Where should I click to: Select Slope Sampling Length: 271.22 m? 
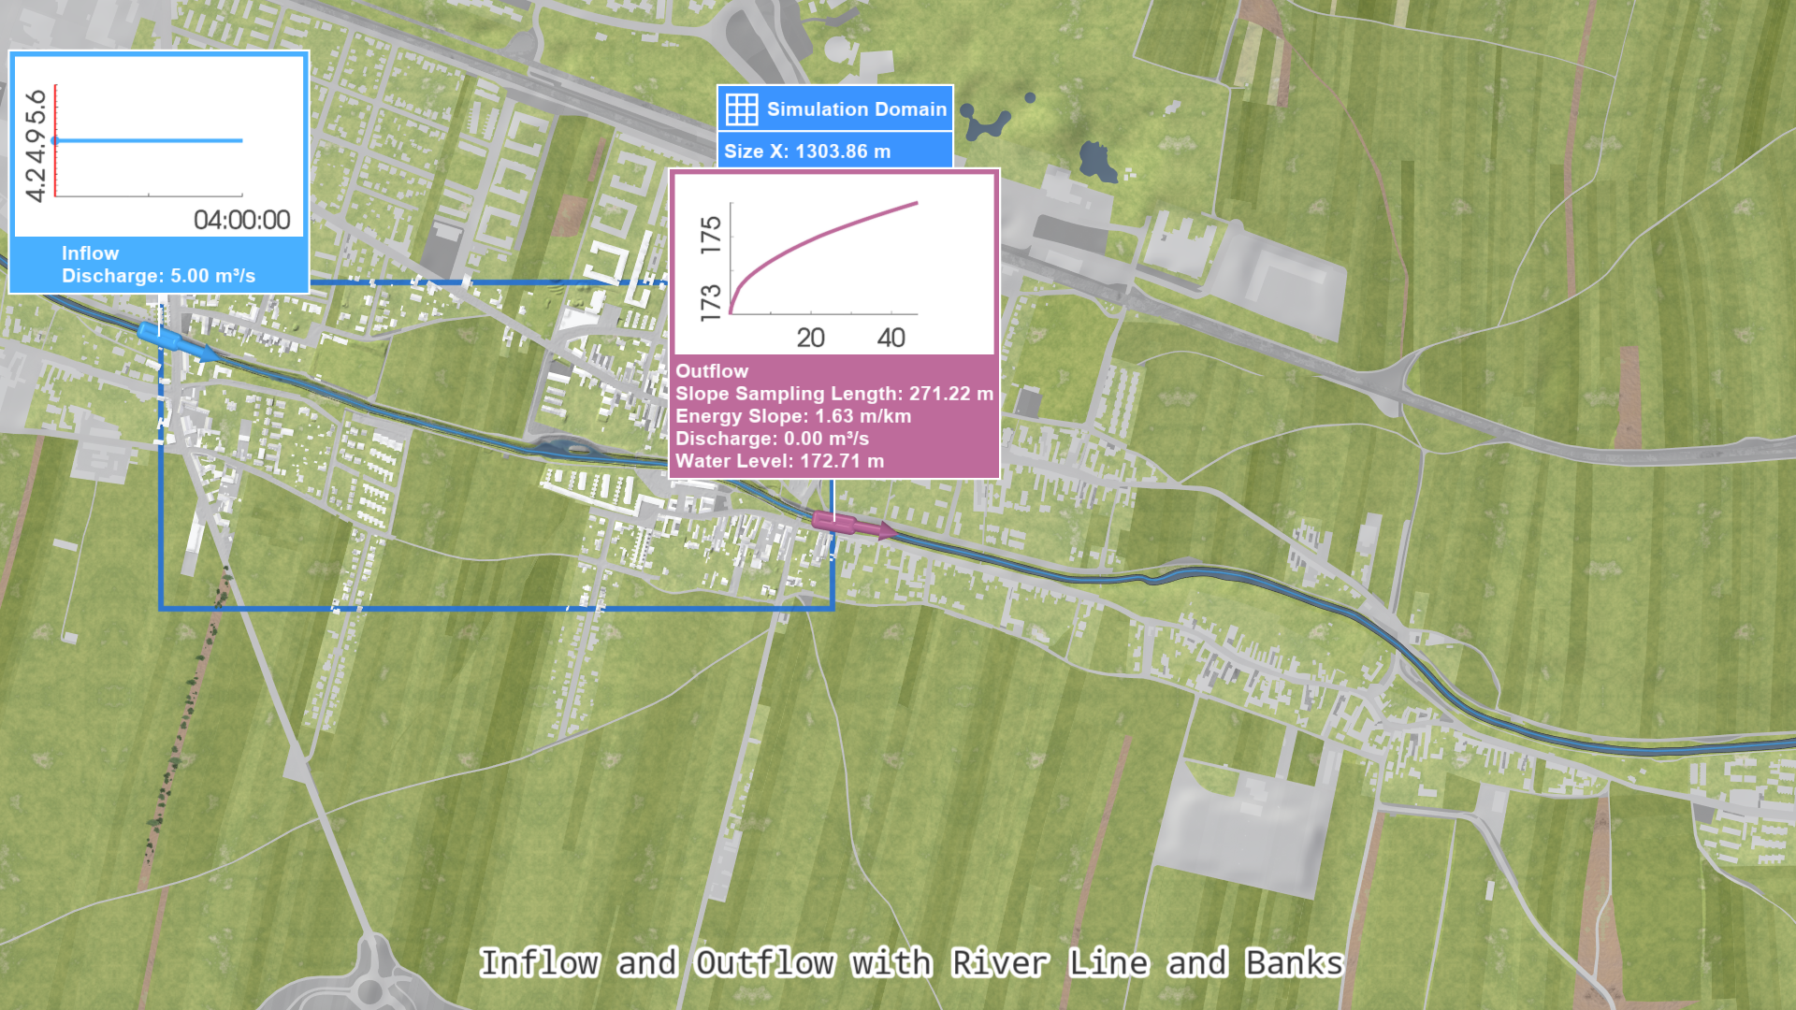(833, 394)
